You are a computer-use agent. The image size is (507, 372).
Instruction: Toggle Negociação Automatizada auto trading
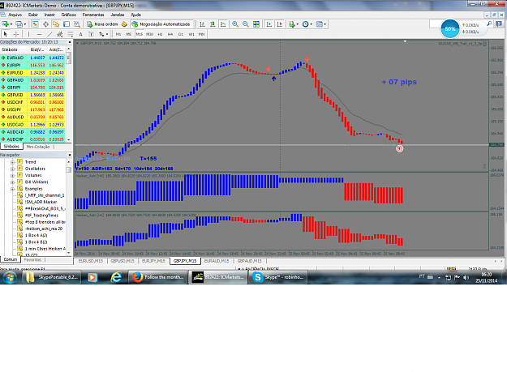click(161, 24)
